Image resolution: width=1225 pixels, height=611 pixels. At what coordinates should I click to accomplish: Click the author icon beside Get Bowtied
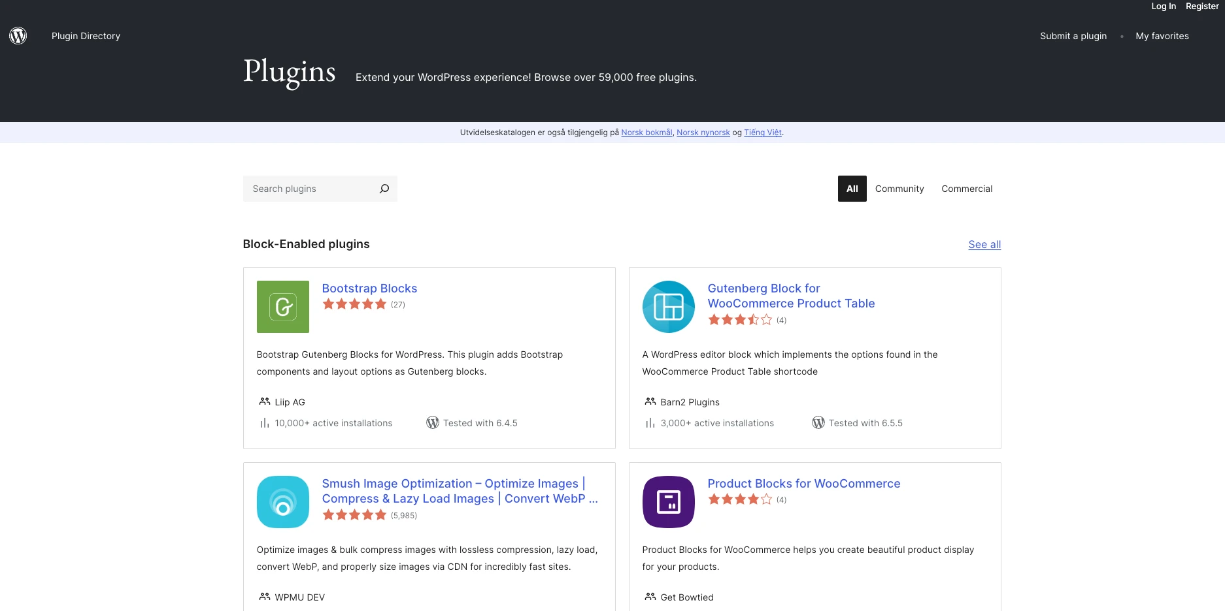click(650, 597)
